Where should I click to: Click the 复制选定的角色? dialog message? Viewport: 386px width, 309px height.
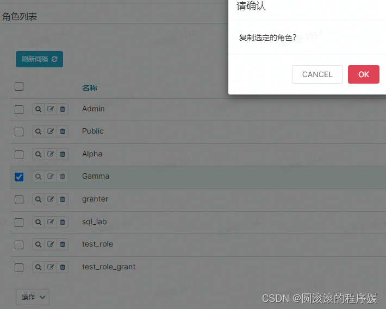267,37
